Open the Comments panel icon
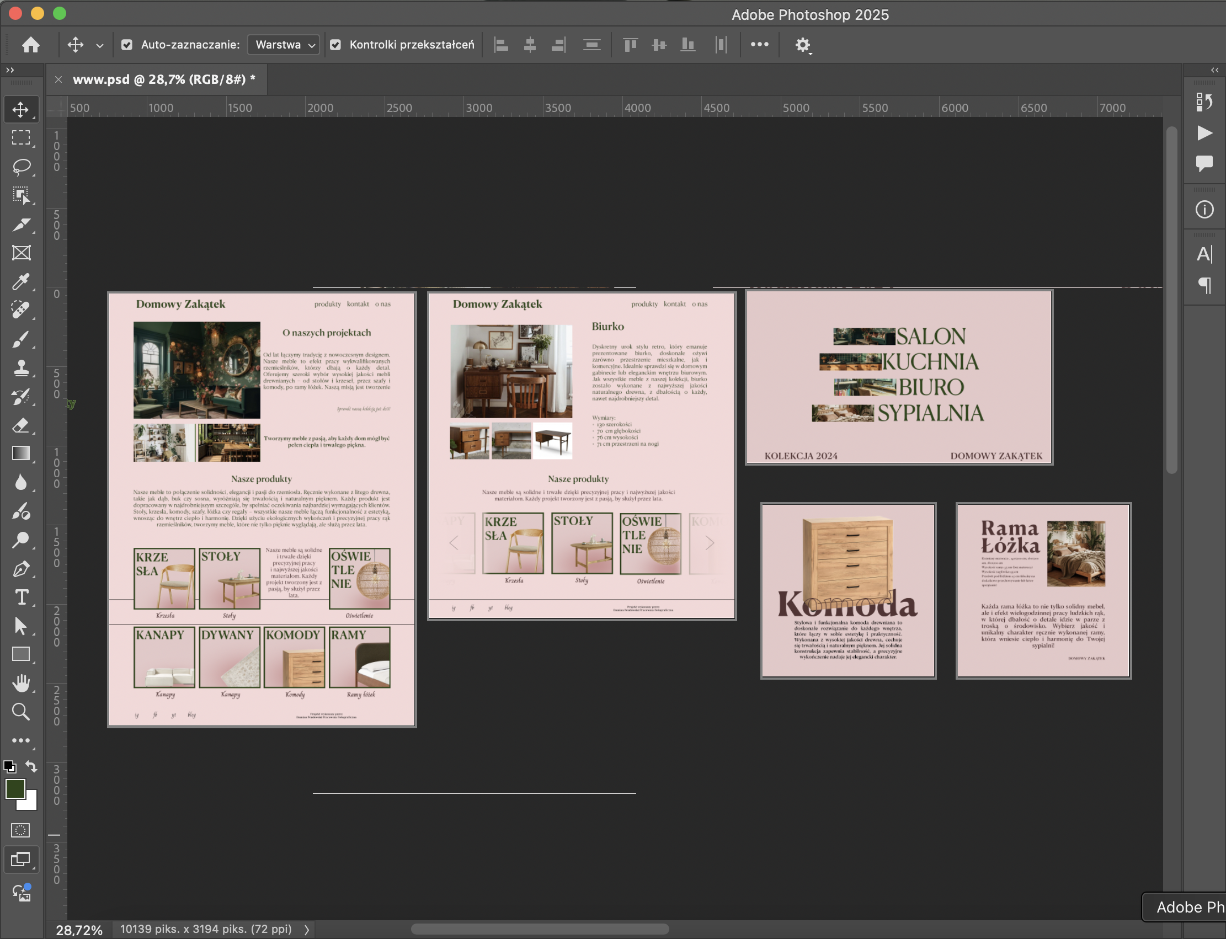The width and height of the screenshot is (1226, 939). click(1204, 164)
